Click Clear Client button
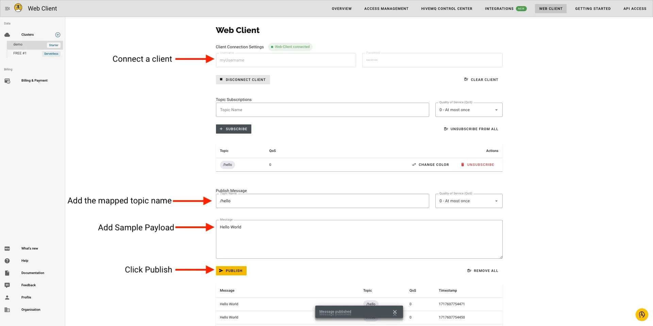The height and width of the screenshot is (326, 653). click(481, 80)
